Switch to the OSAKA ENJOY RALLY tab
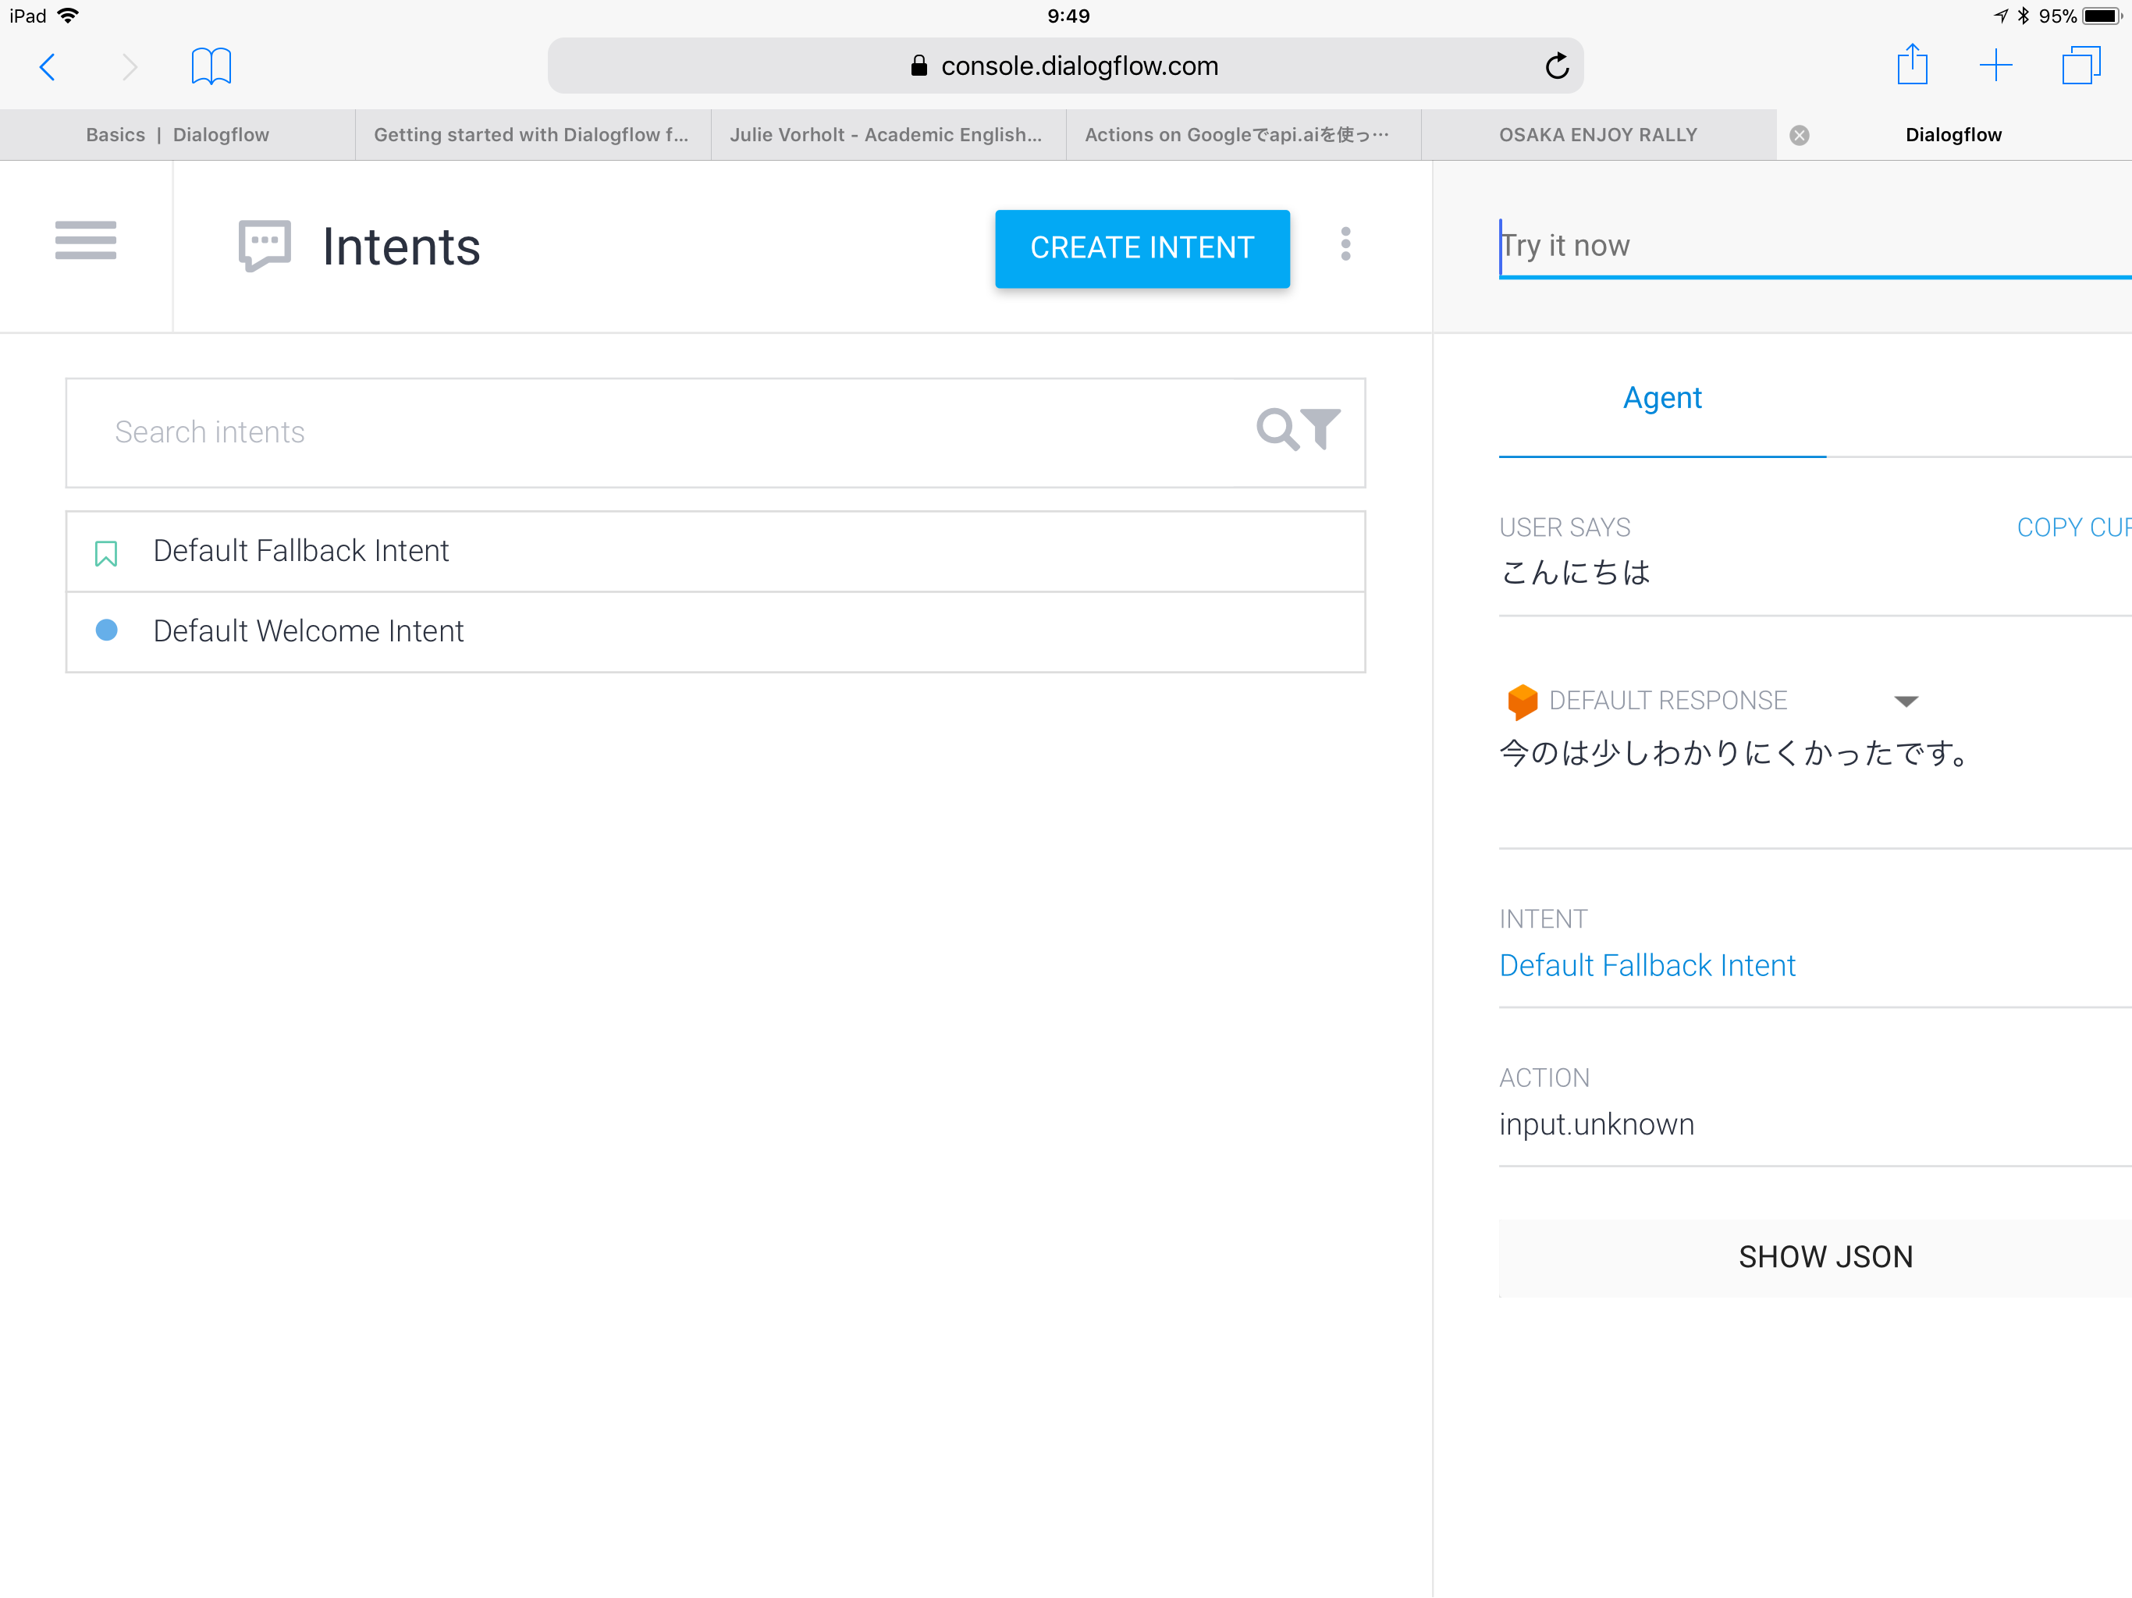 tap(1597, 135)
